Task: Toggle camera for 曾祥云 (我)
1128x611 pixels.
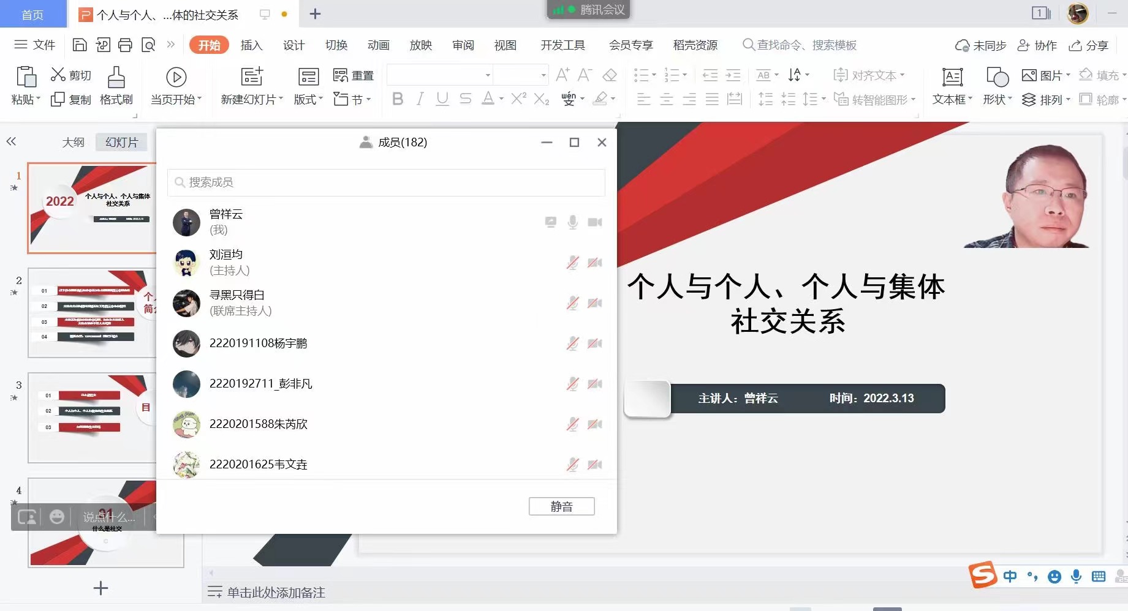Action: (594, 222)
